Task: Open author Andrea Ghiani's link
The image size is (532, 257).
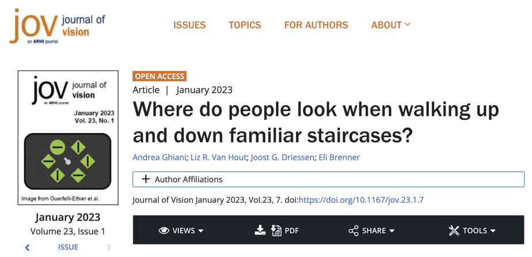Action: [159, 157]
